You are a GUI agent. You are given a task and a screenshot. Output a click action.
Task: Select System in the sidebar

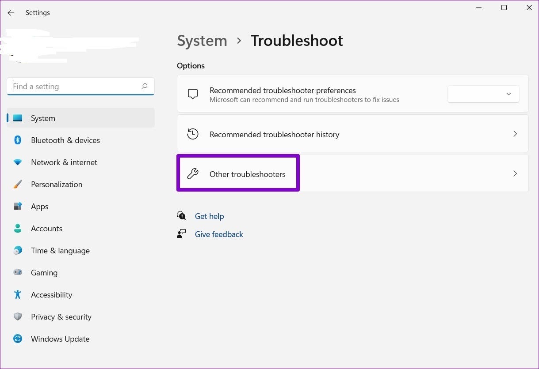pos(43,118)
